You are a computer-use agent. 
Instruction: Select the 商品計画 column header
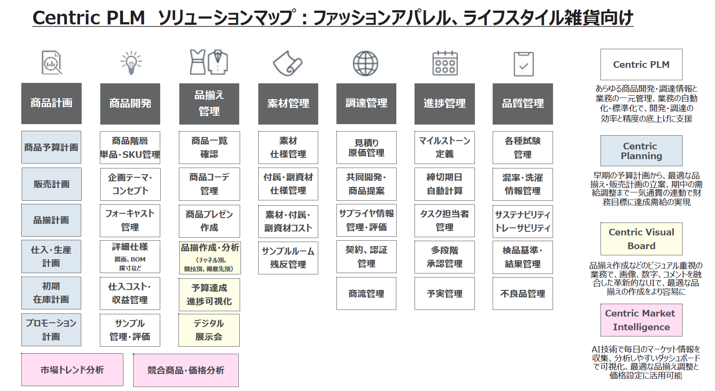[51, 103]
